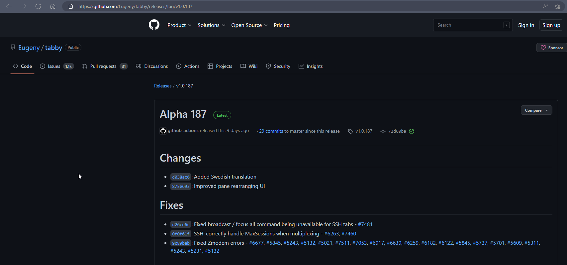
Task: Click the green check status icon
Action: 412,131
